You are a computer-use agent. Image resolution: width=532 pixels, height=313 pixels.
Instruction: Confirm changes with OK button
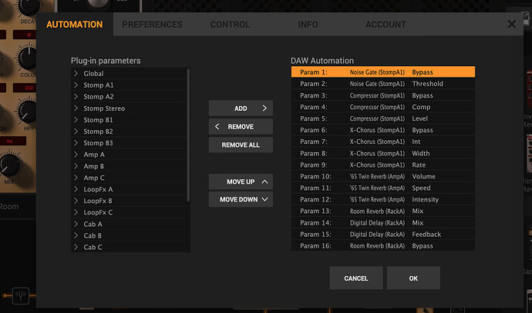point(413,278)
